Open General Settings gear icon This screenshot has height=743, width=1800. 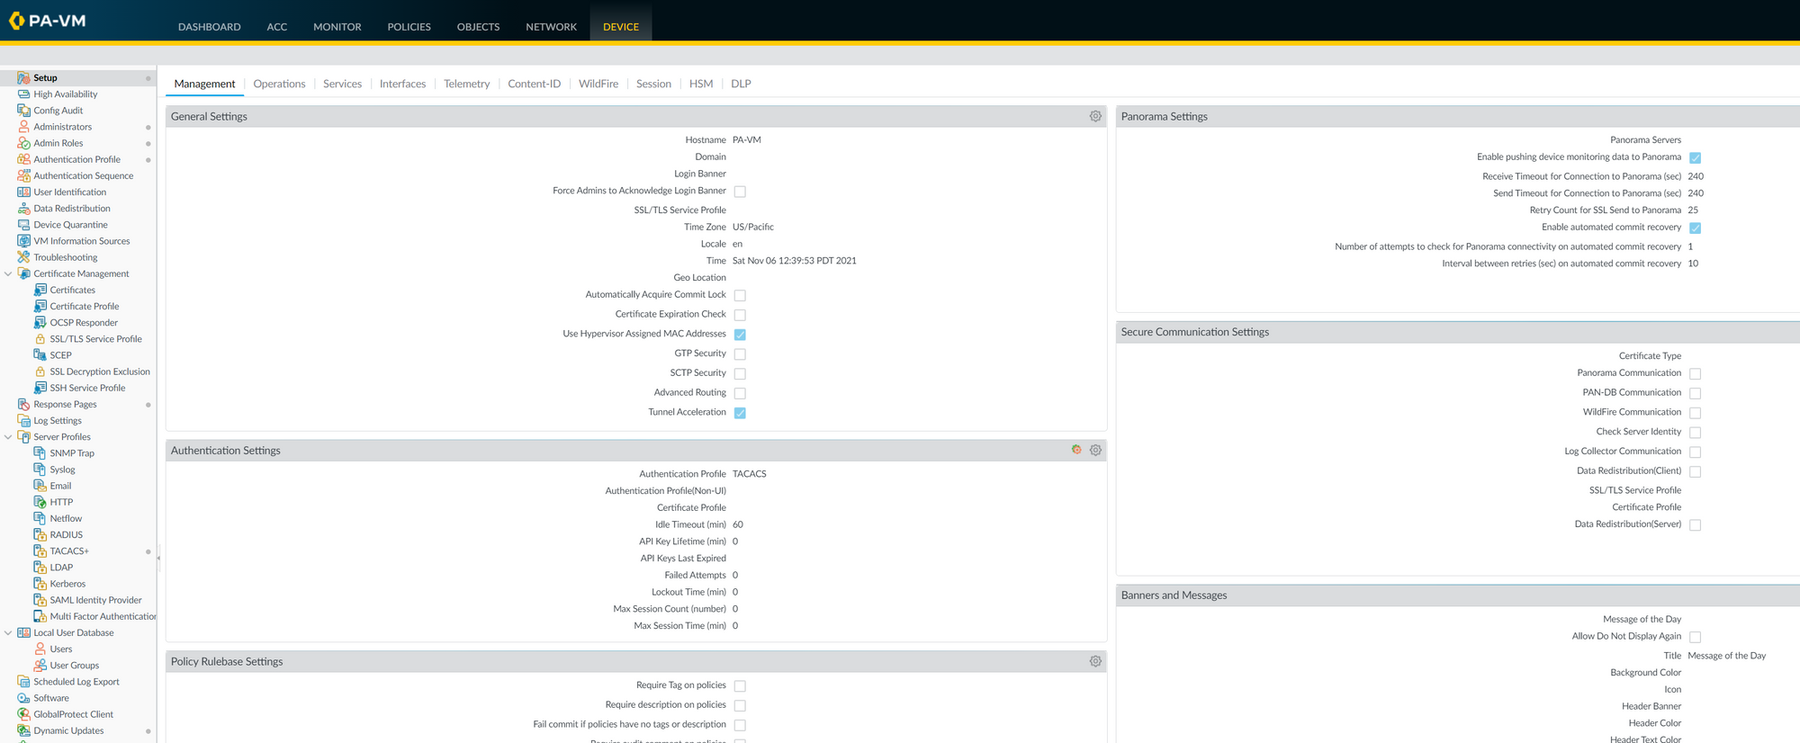(1095, 116)
